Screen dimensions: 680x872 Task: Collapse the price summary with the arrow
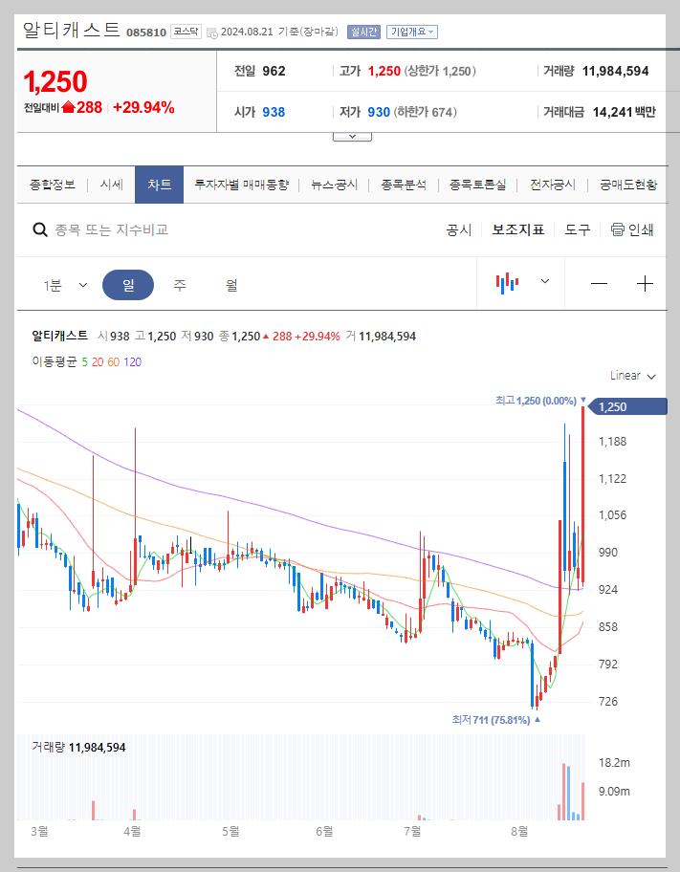coord(352,135)
